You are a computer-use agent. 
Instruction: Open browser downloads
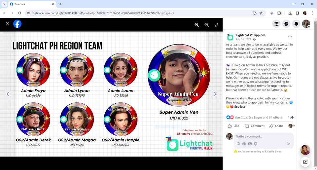pyautogui.click(x=290, y=13)
